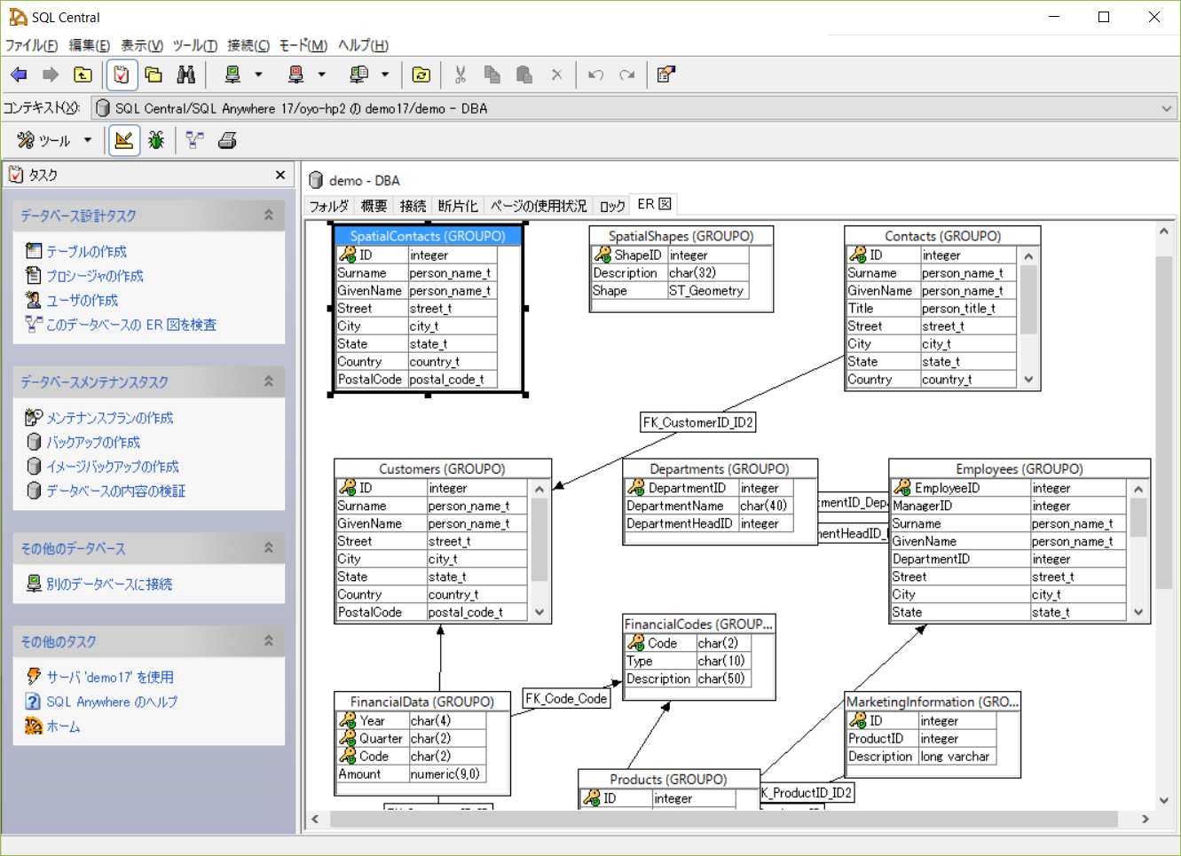The width and height of the screenshot is (1181, 856).
Task: Click the Contacts table scroll down arrow
Action: pyautogui.click(x=1028, y=379)
